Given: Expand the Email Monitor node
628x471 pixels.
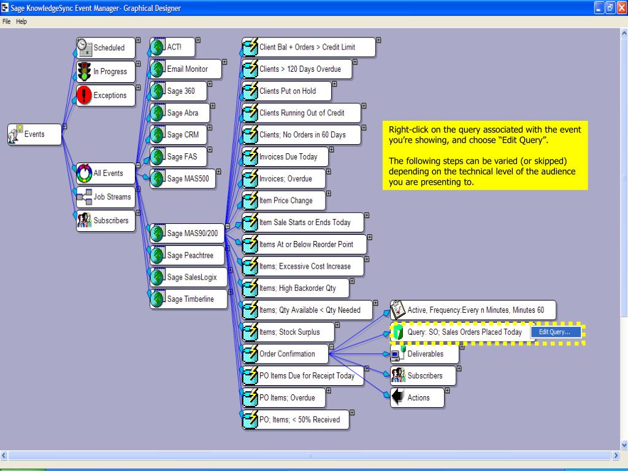Looking at the screenshot, I should [224, 62].
